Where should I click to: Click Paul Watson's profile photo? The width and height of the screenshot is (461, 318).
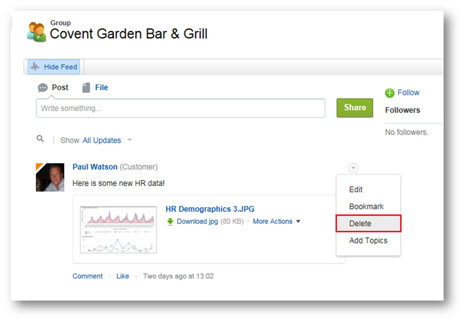click(x=50, y=177)
